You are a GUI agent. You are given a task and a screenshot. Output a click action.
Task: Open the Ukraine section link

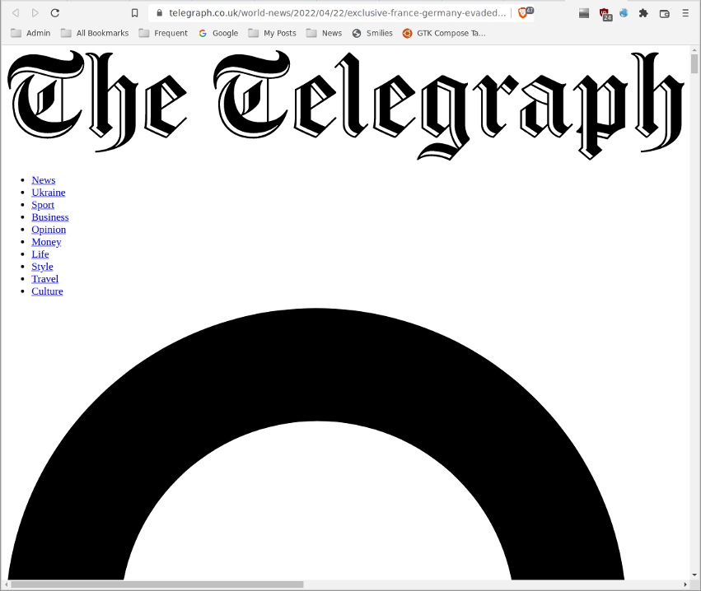[49, 193]
